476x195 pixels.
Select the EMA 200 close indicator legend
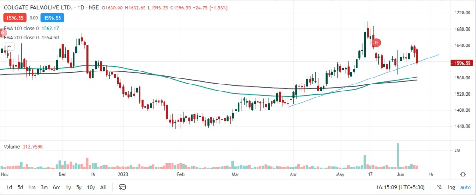click(22, 37)
